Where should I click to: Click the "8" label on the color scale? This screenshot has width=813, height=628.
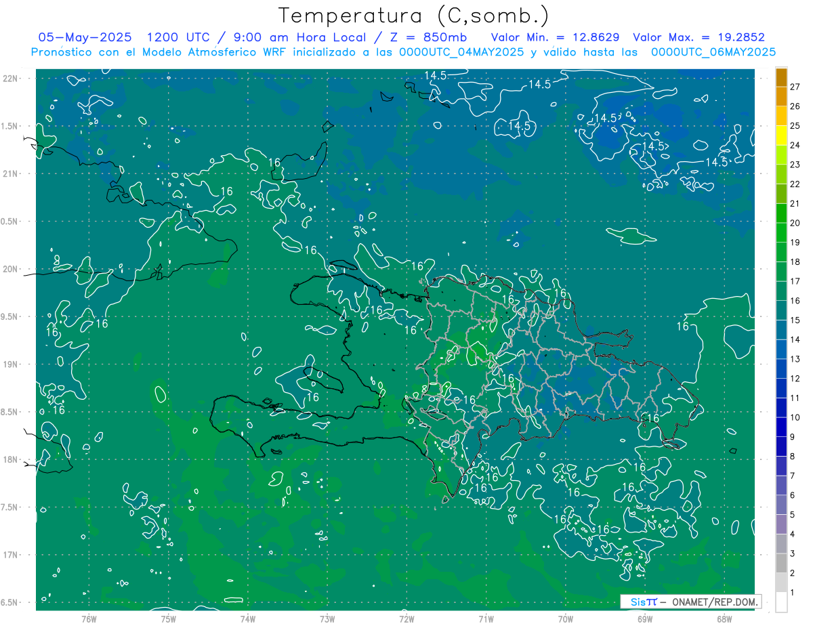tap(792, 456)
